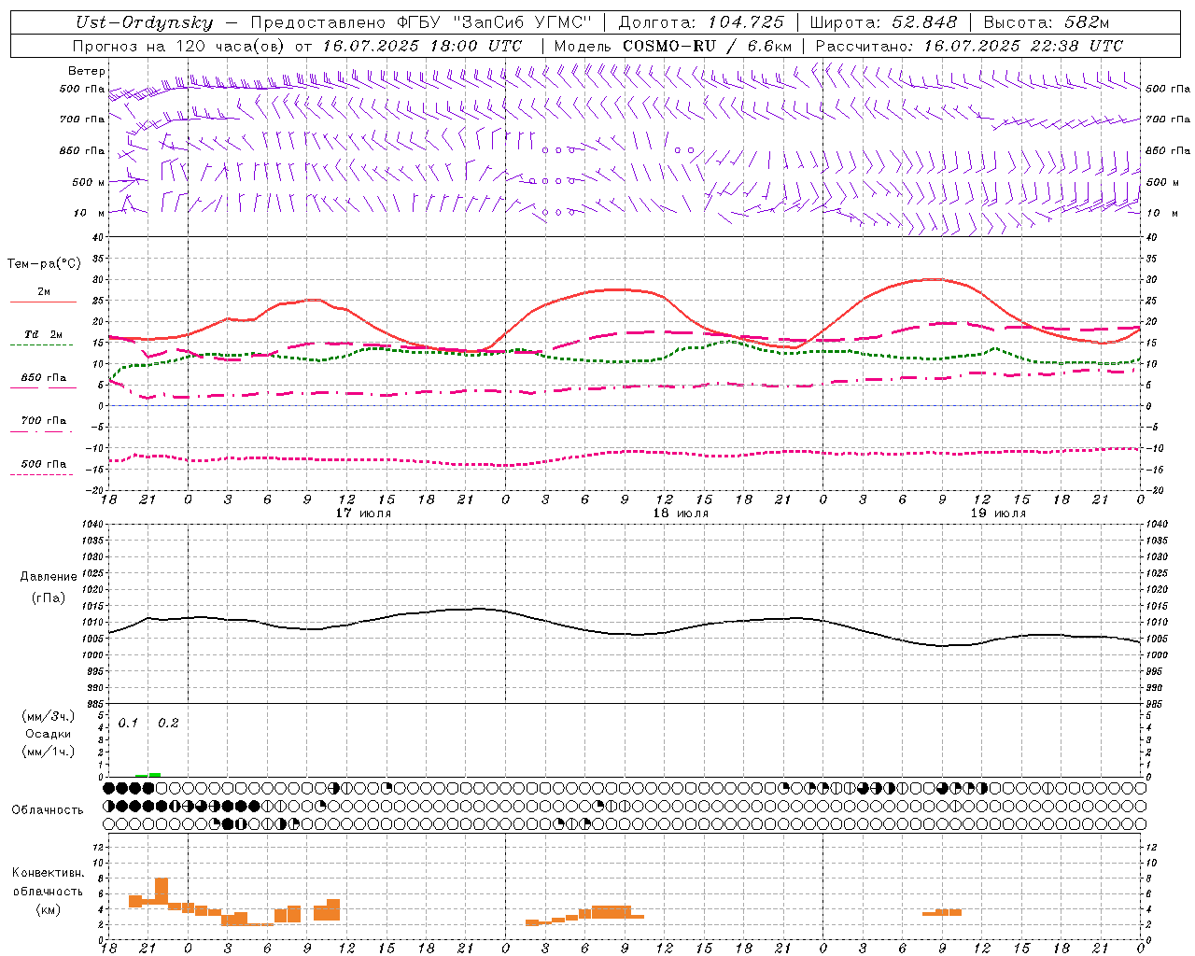Click the Давление pressure chart label

coord(49,577)
